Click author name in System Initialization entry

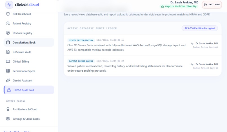[207, 43]
